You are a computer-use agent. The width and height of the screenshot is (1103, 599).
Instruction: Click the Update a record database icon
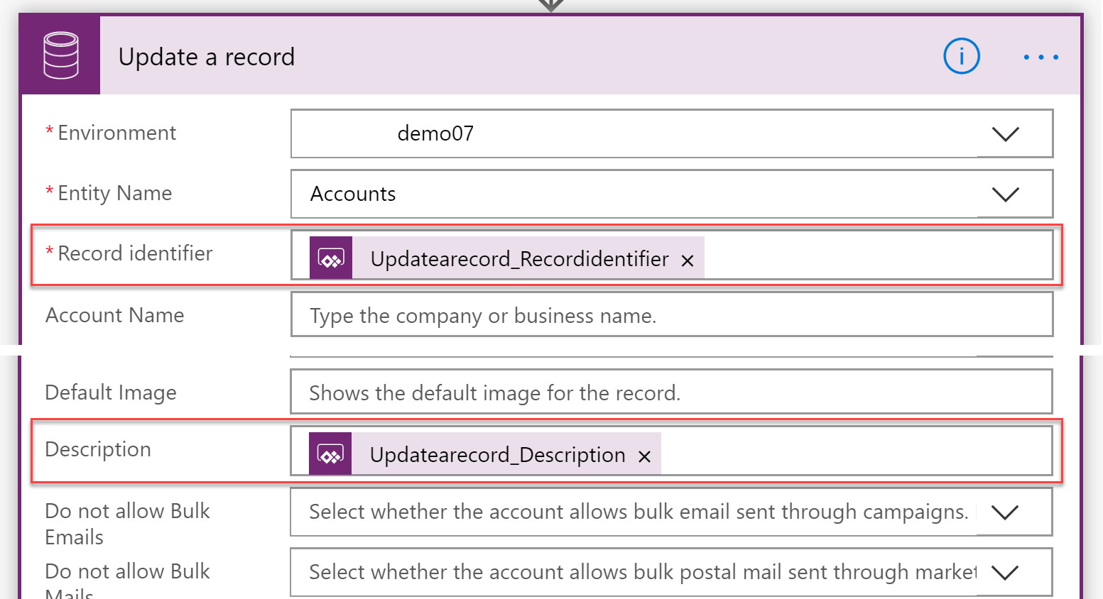point(61,55)
